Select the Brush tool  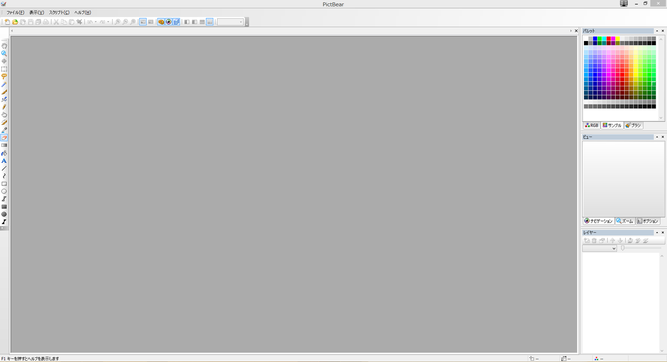[x=4, y=92]
